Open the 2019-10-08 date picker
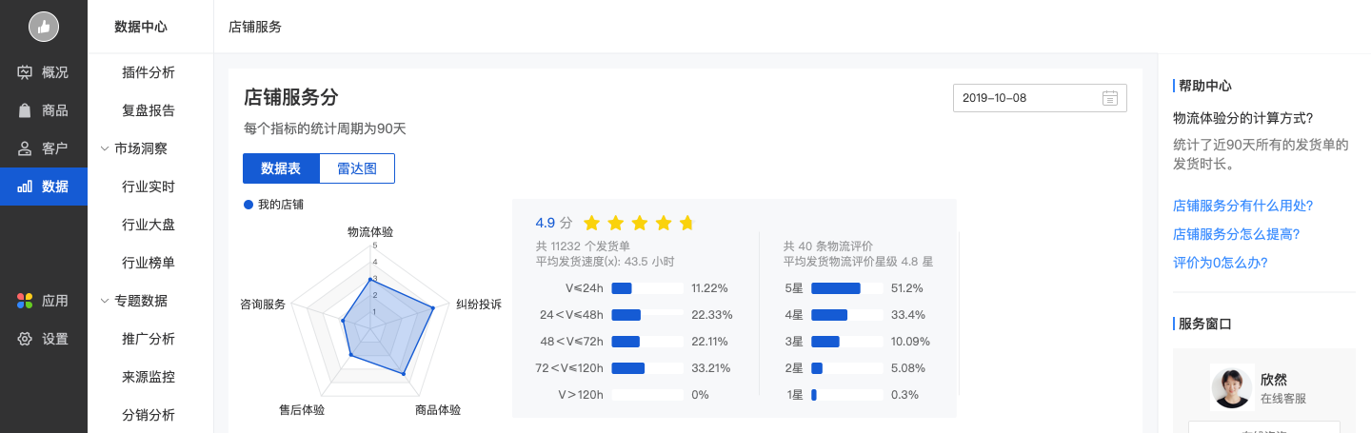1371x433 pixels. pos(1040,98)
